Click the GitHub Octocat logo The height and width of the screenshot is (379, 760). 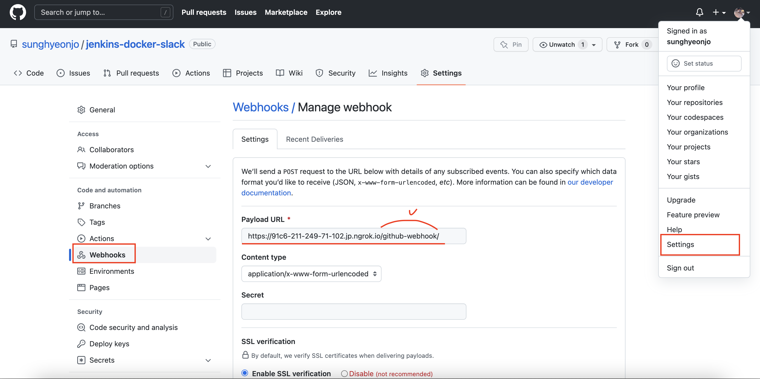click(x=18, y=12)
